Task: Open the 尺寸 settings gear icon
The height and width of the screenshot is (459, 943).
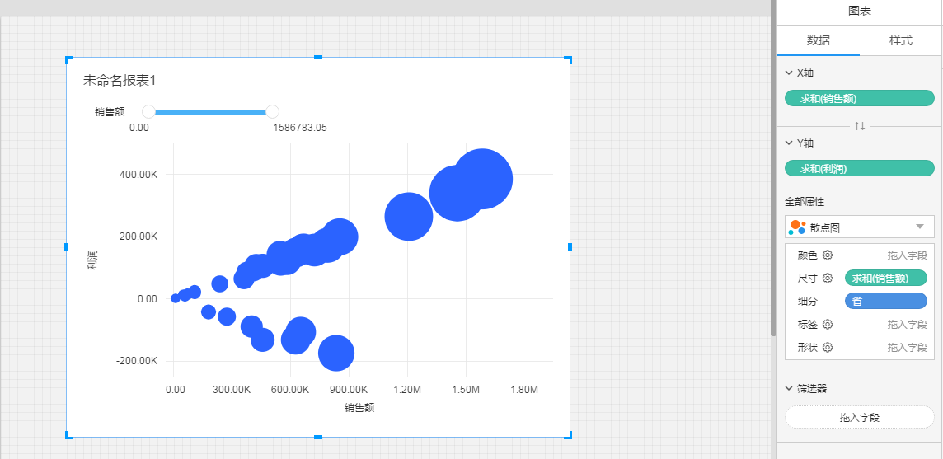Action: click(x=828, y=278)
